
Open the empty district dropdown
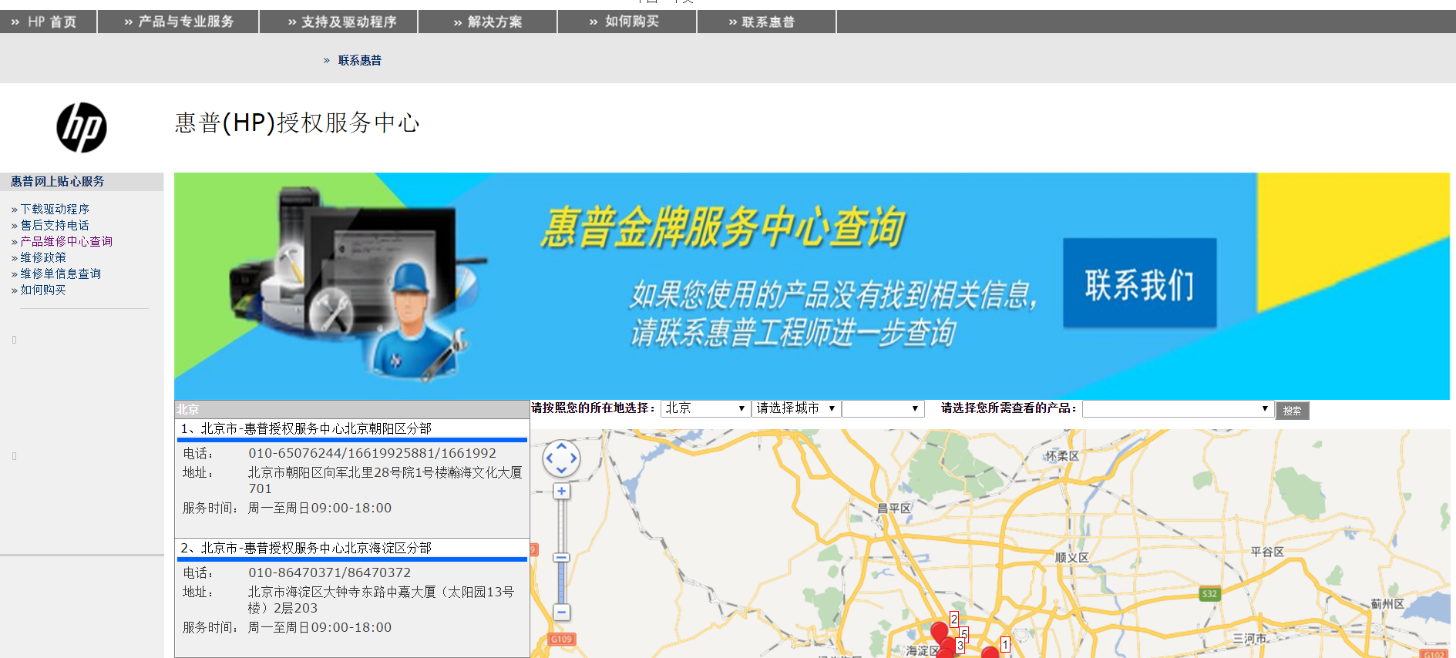[x=883, y=408]
